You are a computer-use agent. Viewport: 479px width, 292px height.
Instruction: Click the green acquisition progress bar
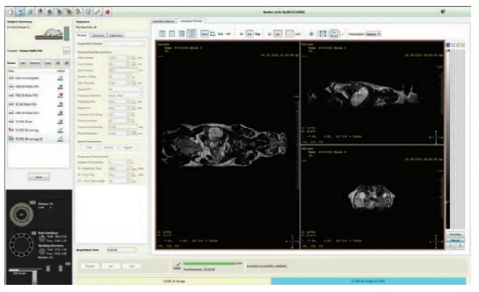(x=209, y=264)
